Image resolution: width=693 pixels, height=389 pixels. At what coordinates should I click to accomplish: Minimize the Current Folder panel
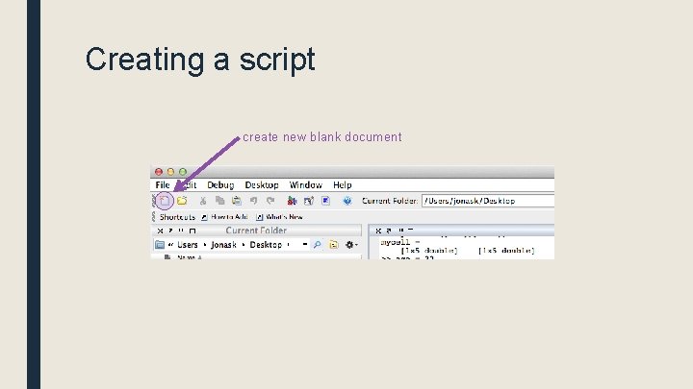pyautogui.click(x=181, y=231)
